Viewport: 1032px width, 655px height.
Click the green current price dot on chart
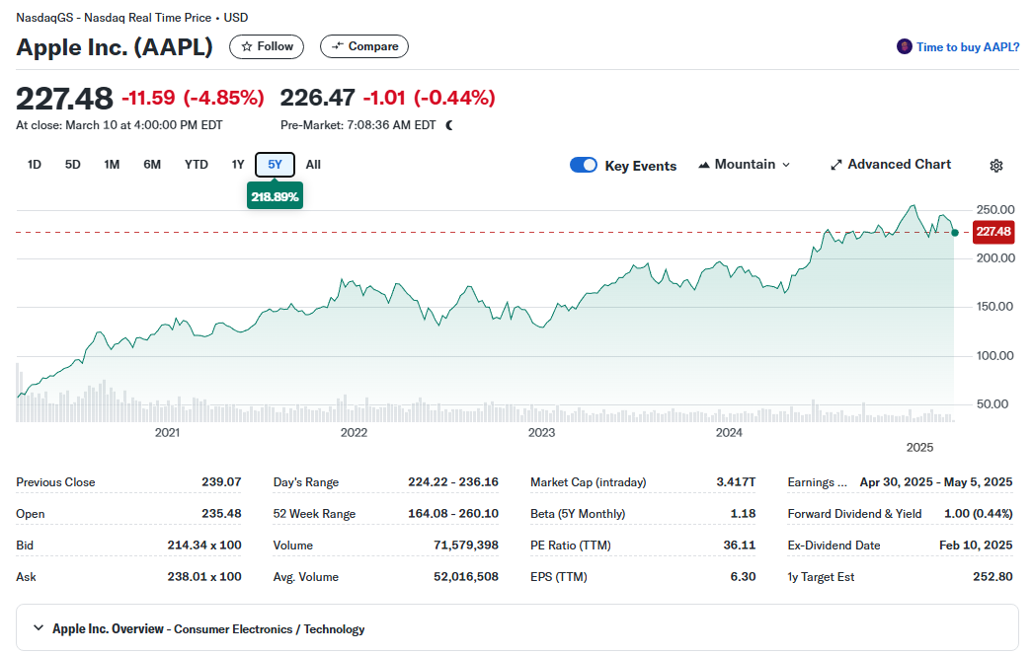tap(955, 233)
